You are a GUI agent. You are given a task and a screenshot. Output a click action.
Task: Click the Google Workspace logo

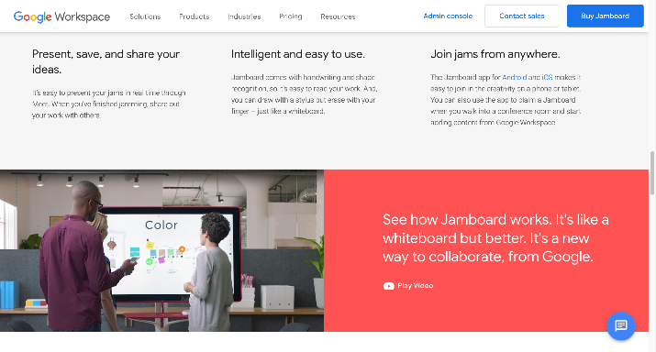click(x=61, y=16)
